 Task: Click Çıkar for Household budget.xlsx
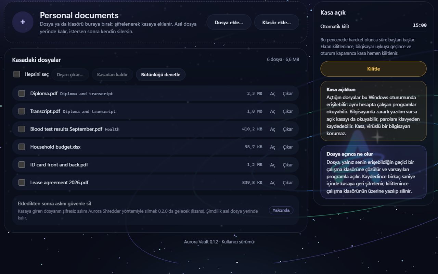[288, 147]
